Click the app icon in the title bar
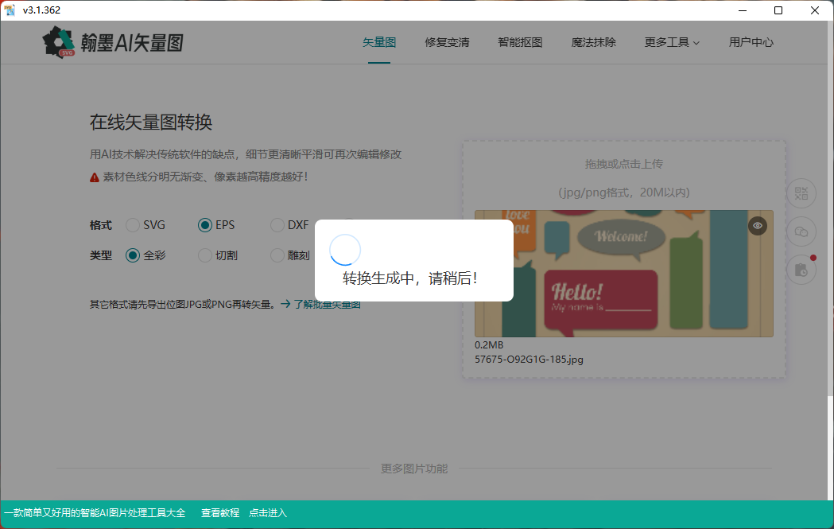Image resolution: width=834 pixels, height=529 pixels. pyautogui.click(x=10, y=10)
